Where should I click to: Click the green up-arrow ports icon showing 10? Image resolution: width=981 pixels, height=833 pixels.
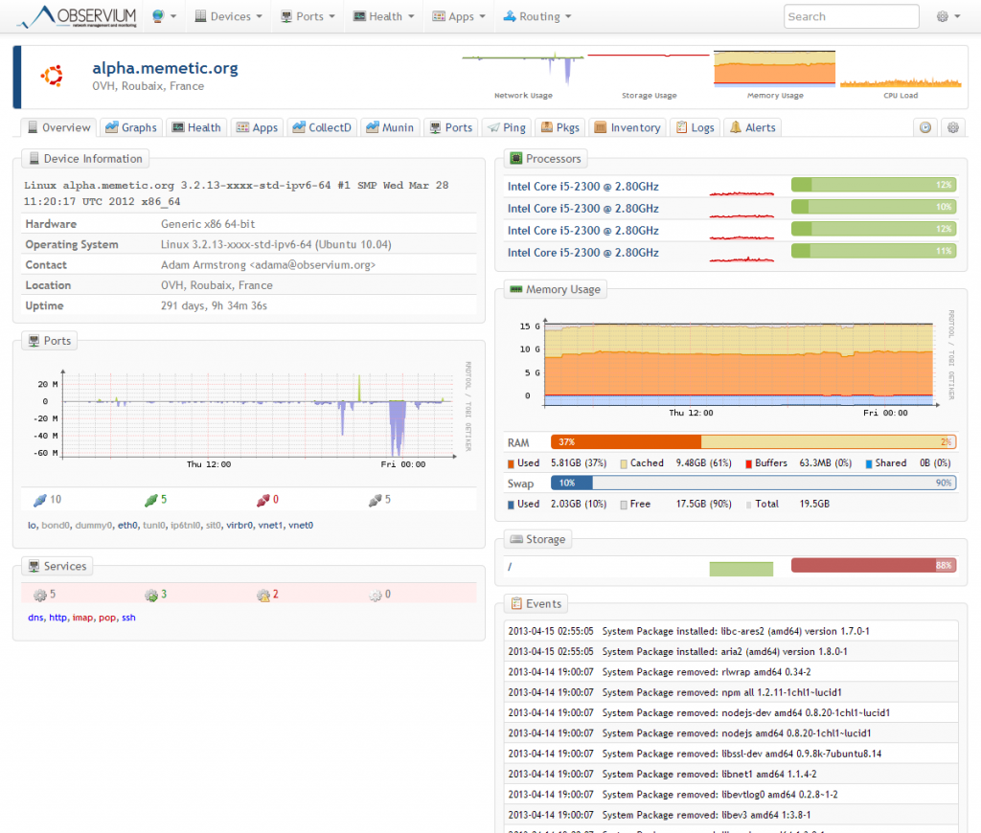[40, 499]
